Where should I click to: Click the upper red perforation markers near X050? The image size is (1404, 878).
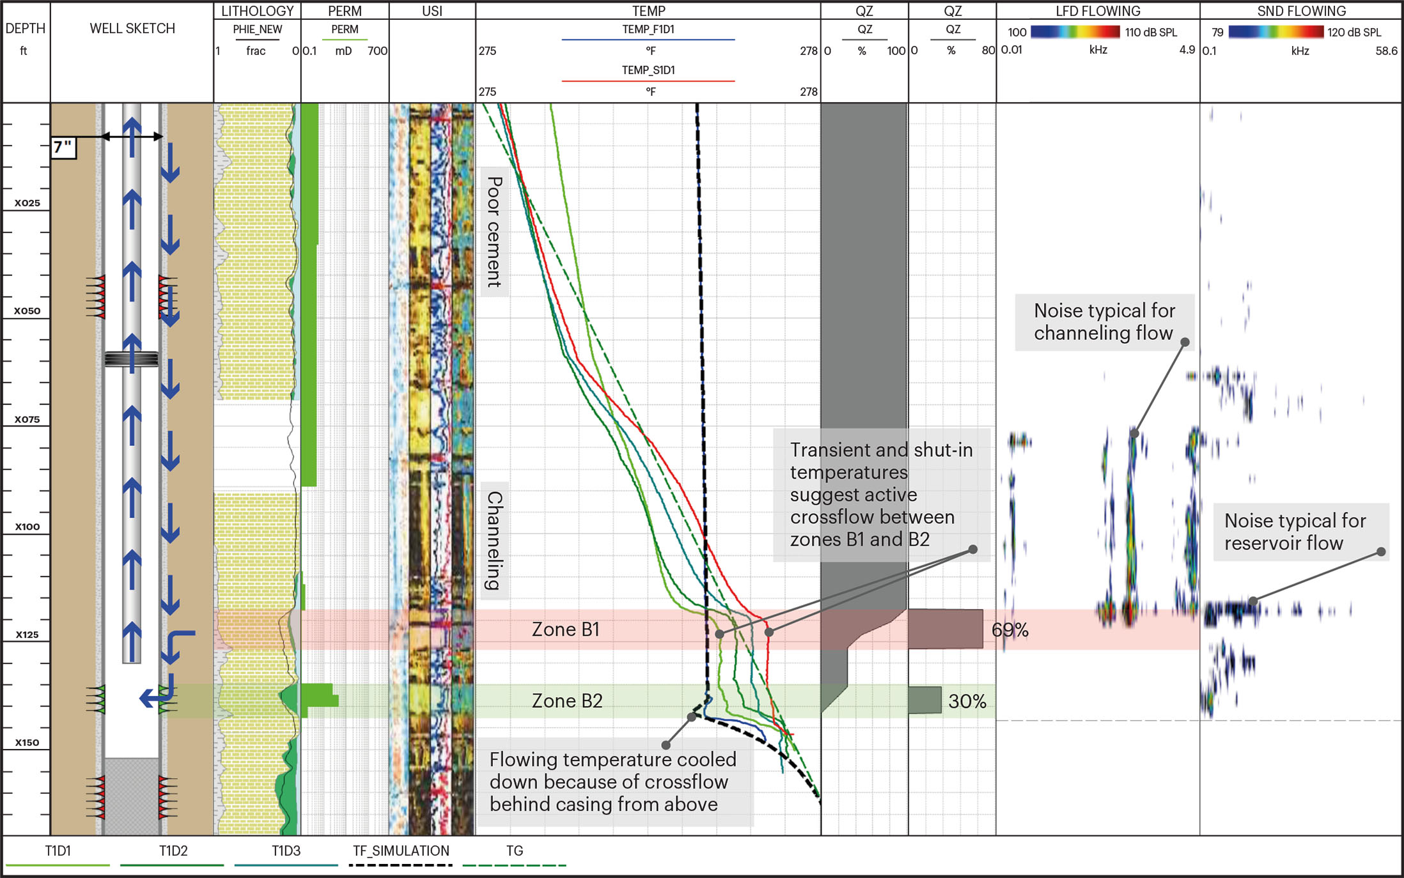click(96, 297)
